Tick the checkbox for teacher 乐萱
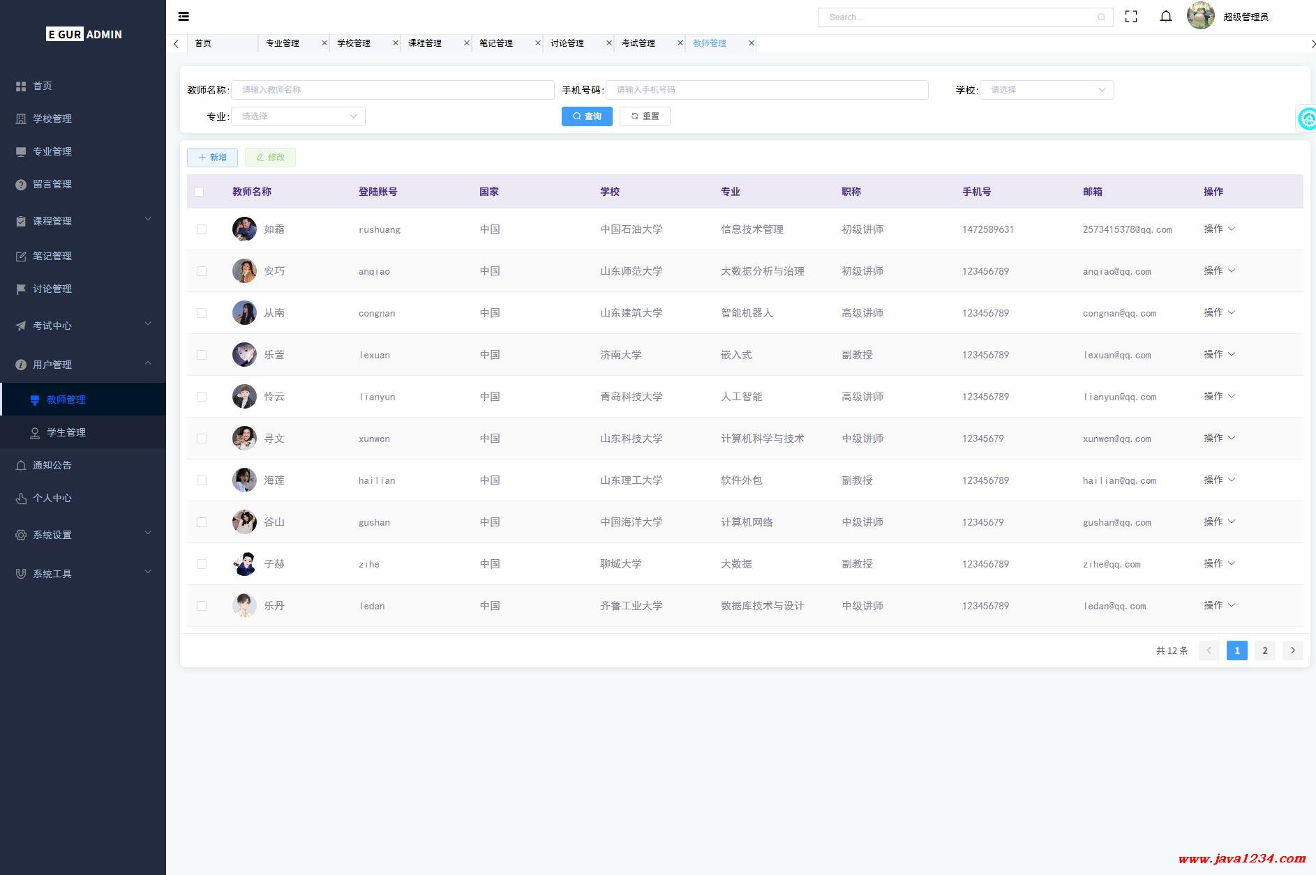This screenshot has height=875, width=1316. click(202, 355)
